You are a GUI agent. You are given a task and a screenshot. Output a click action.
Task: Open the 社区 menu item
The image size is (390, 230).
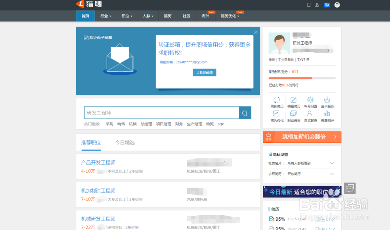pos(186,16)
